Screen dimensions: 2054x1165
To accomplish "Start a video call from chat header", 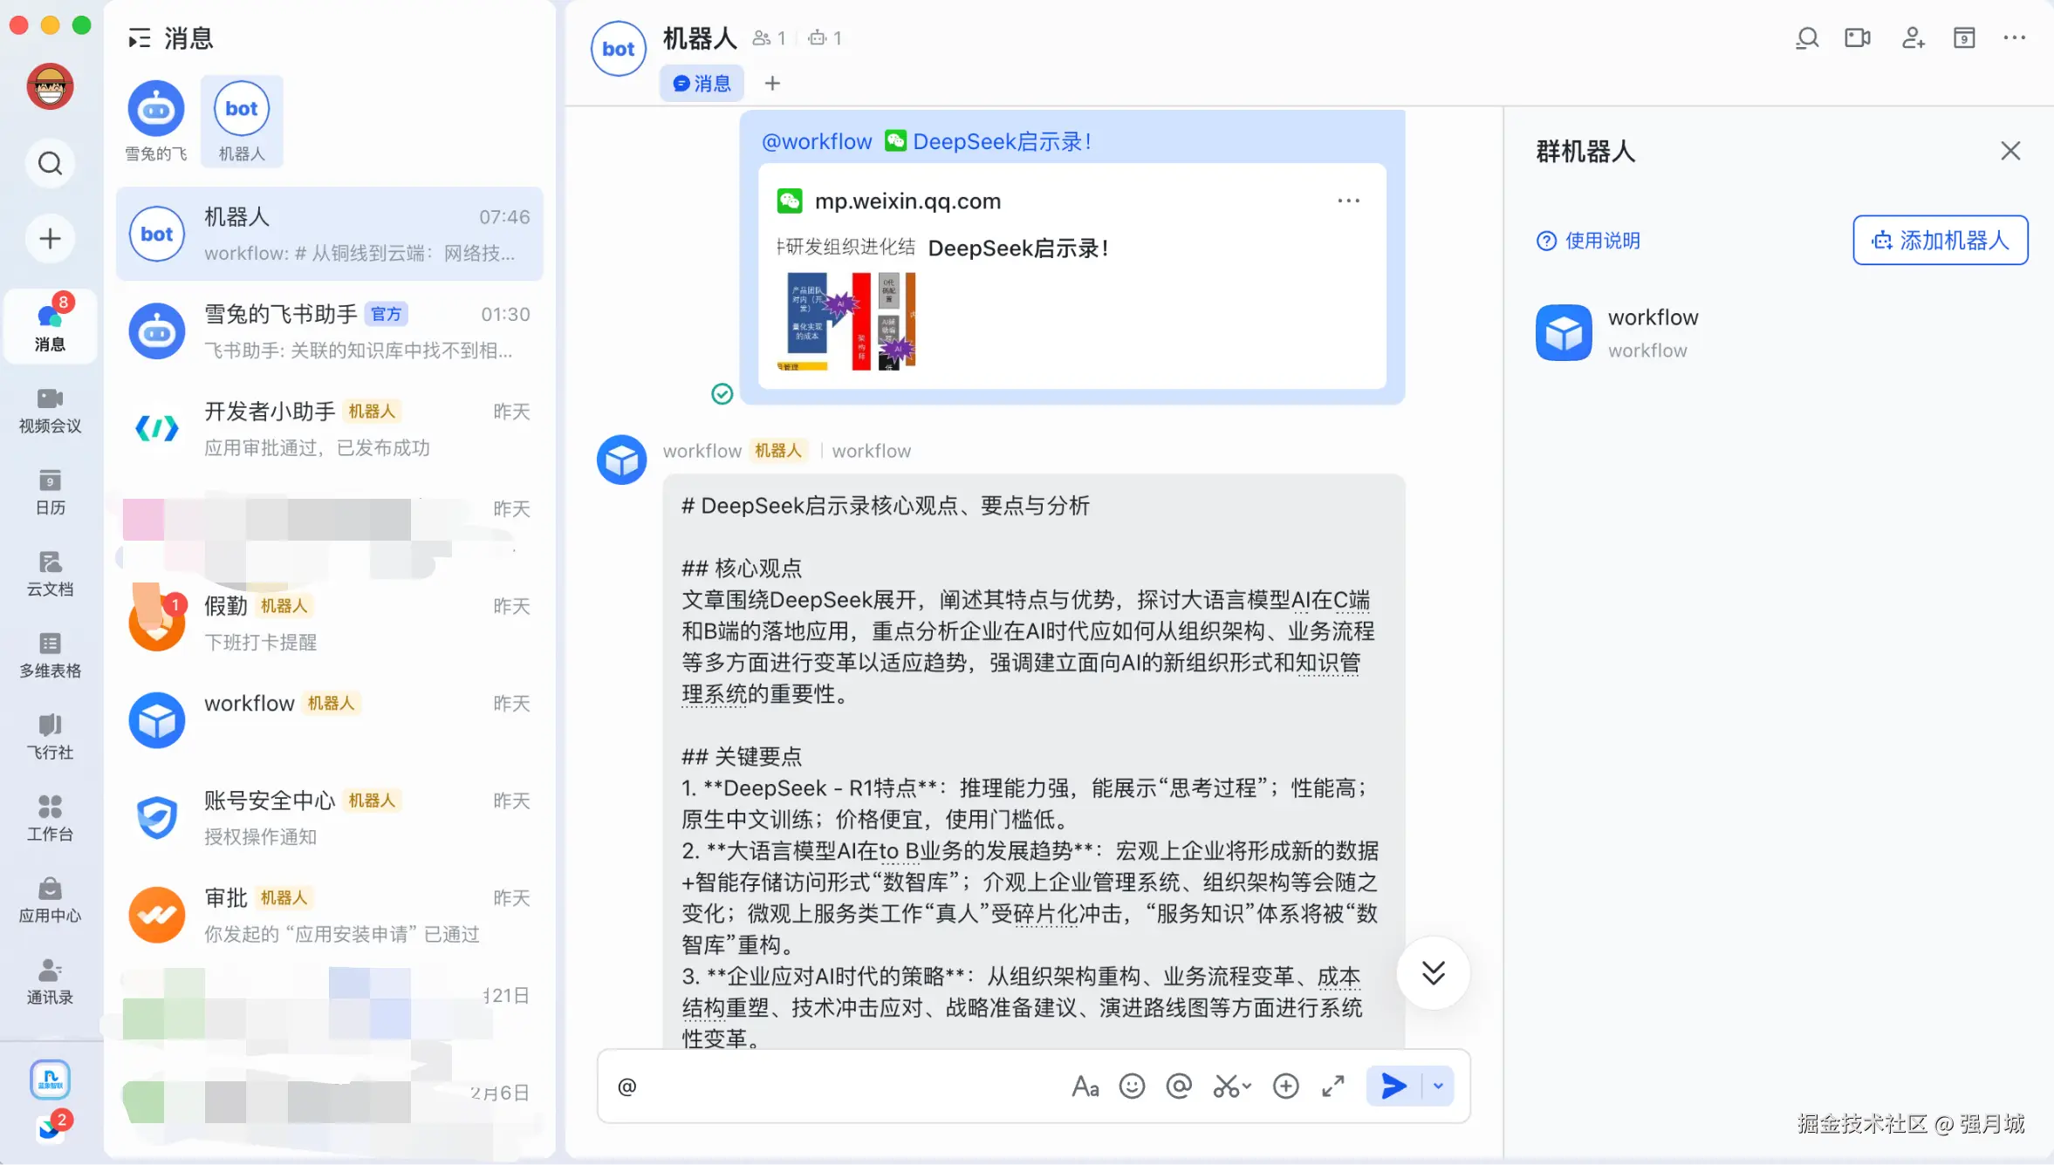I will tap(1858, 38).
